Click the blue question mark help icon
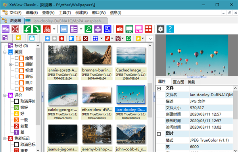238x152 pixels. pyautogui.click(x=170, y=29)
